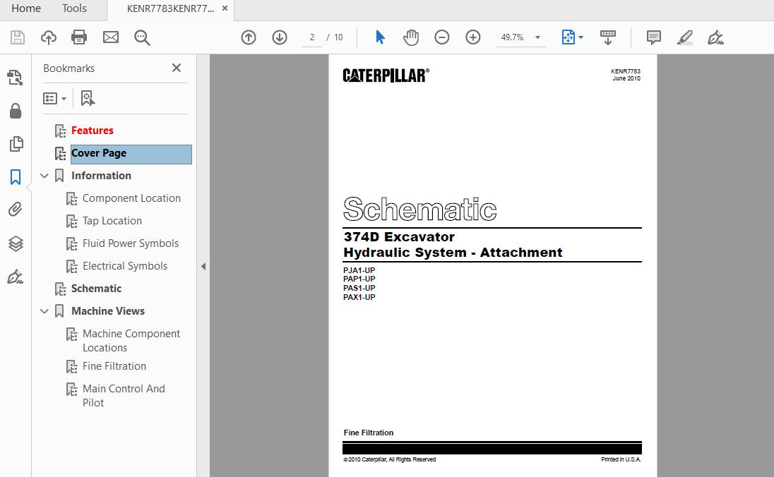774x477 pixels.
Task: Add a comment sticky note
Action: [653, 37]
